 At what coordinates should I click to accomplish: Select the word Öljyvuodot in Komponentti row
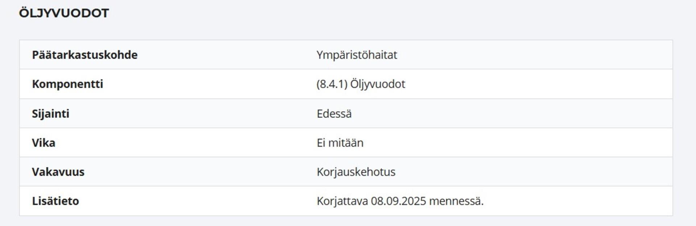click(x=377, y=84)
